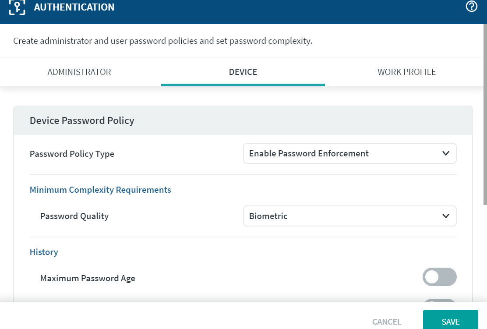487x329 pixels.
Task: Open help via the question mark icon
Action: pyautogui.click(x=471, y=7)
